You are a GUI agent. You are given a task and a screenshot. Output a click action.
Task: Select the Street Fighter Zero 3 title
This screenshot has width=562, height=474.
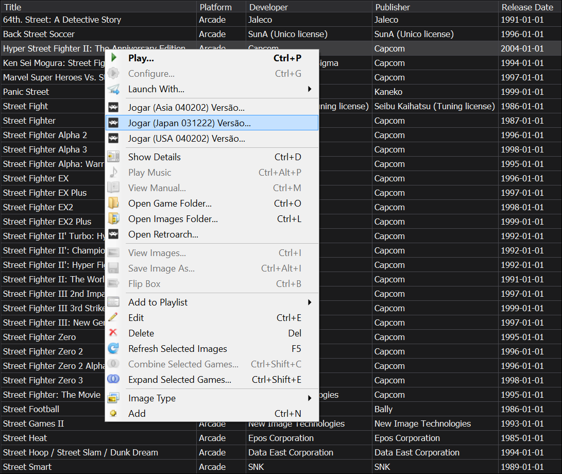(43, 380)
